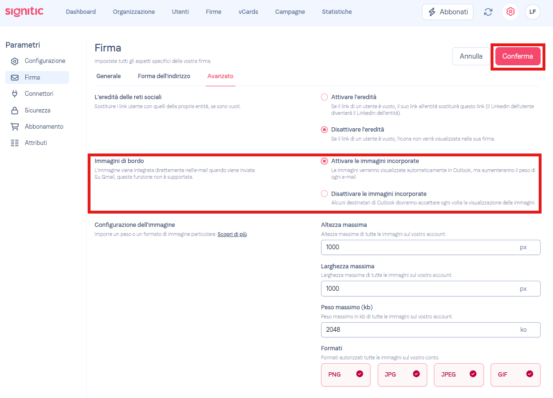This screenshot has width=553, height=398.
Task: Open Sicurezza in Parametri sidebar
Action: pyautogui.click(x=37, y=111)
